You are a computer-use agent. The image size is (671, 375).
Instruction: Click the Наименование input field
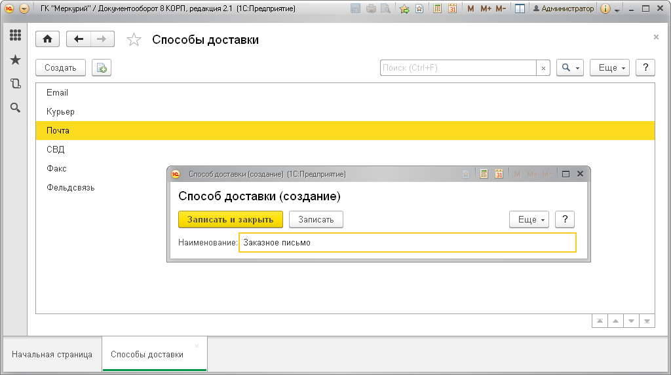click(x=408, y=242)
